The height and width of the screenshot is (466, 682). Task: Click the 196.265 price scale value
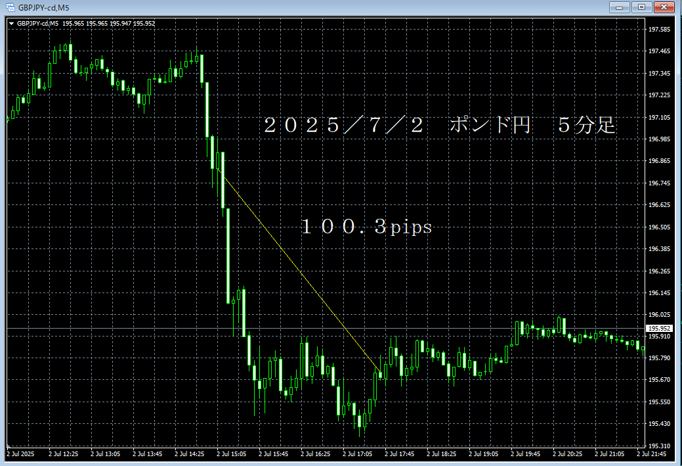[660, 271]
